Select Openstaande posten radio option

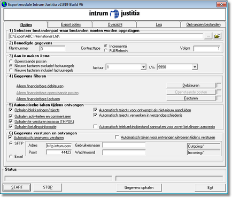(x=11, y=62)
